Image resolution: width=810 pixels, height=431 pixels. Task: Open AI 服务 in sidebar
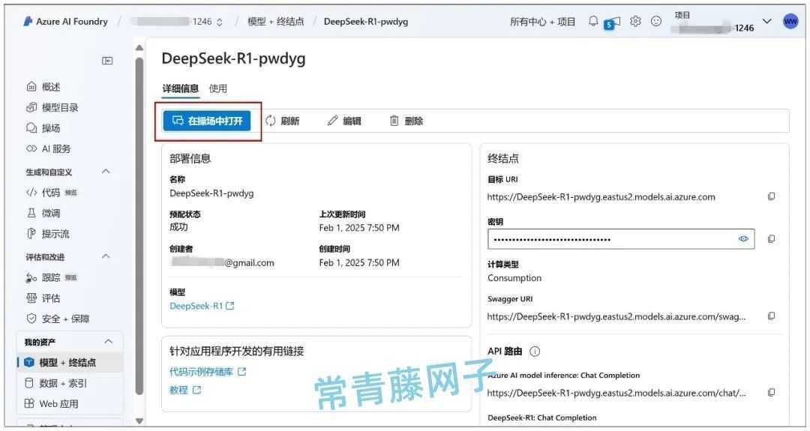click(x=49, y=148)
